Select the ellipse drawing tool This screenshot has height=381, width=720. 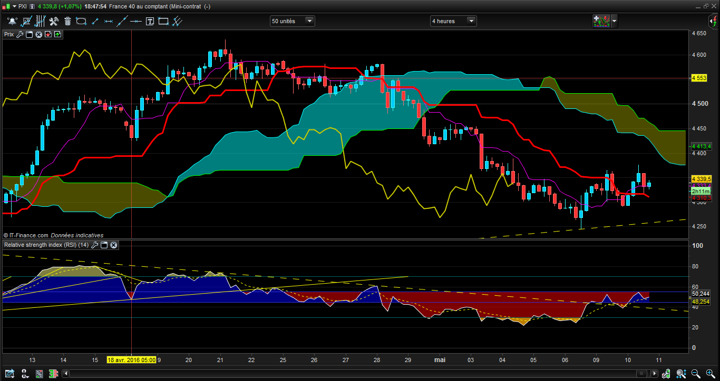pos(81,21)
